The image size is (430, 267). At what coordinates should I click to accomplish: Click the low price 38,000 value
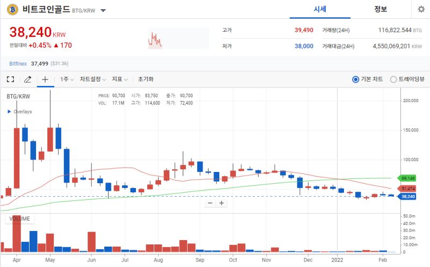304,46
